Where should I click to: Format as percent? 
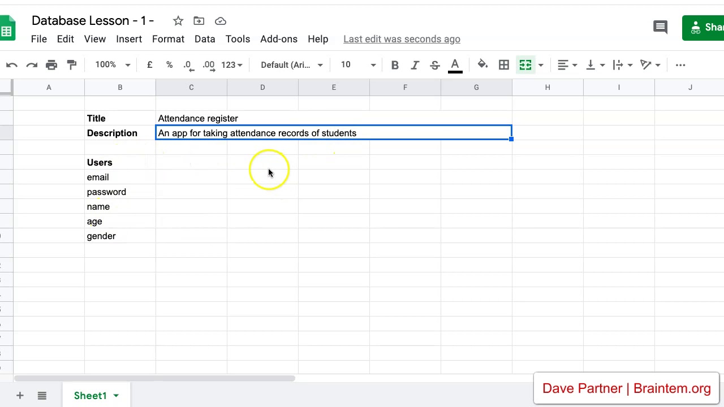[x=169, y=65]
